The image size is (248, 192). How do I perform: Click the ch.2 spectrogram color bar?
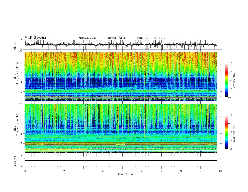tap(227, 132)
